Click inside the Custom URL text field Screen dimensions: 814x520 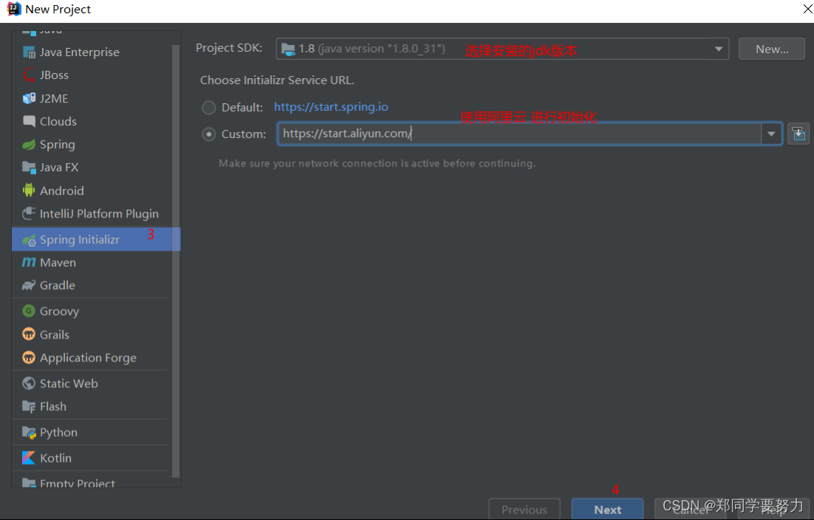coord(517,134)
